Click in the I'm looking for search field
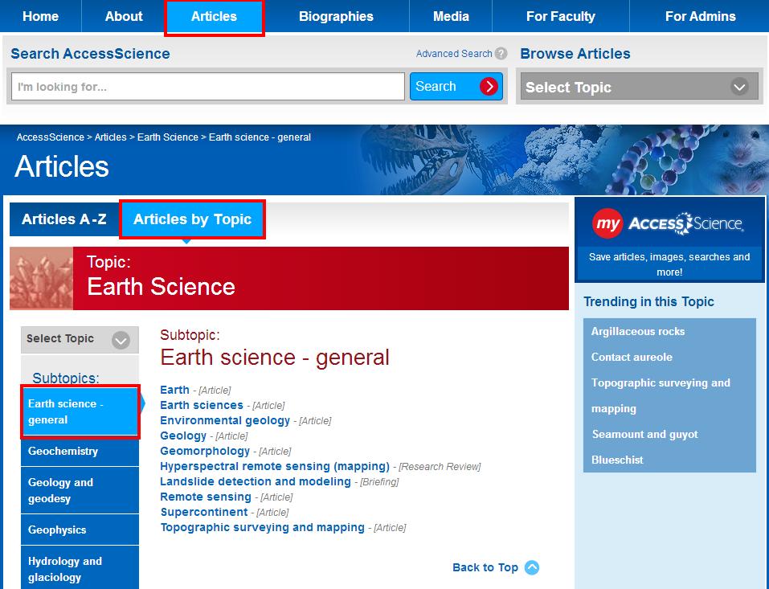The width and height of the screenshot is (769, 589). 208,87
